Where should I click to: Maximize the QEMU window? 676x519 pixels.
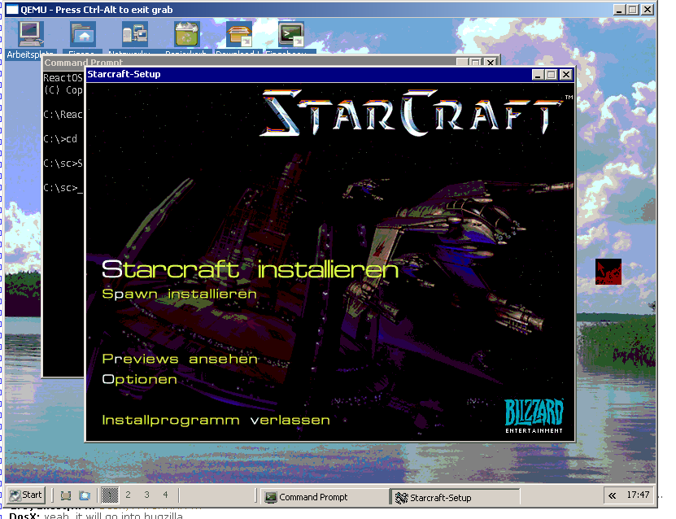pos(633,10)
